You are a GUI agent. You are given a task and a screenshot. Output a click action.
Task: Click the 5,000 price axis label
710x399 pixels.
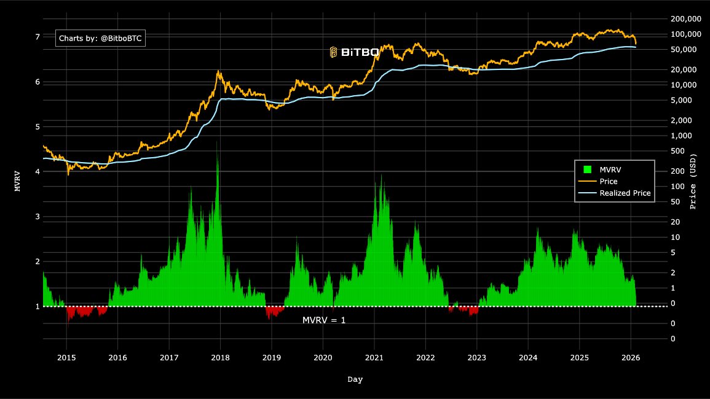tap(682, 101)
